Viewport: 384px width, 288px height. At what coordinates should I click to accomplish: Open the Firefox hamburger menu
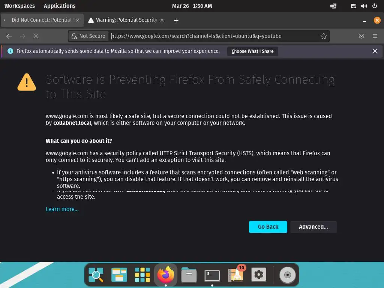[375, 36]
